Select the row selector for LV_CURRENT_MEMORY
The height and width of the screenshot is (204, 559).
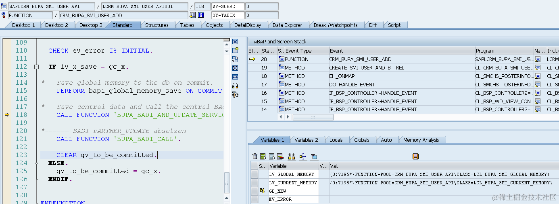tap(254, 183)
